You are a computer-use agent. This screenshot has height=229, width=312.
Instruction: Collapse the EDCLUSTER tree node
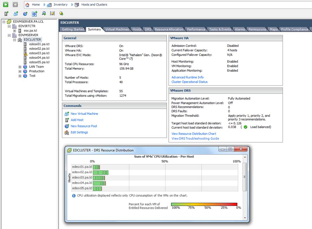(15, 40)
